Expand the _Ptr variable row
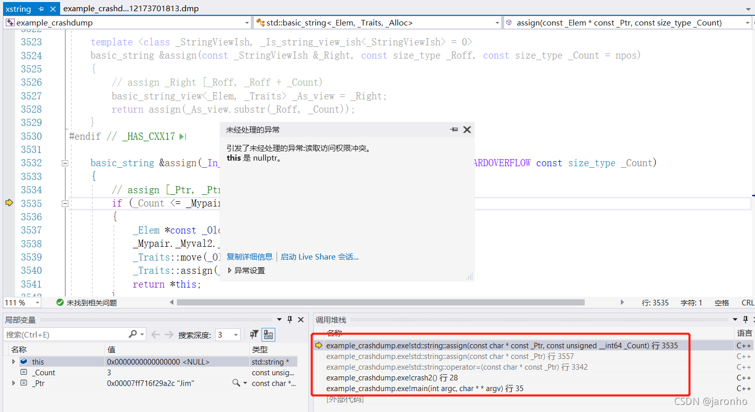Viewport: 755px width, 412px height. pyautogui.click(x=13, y=383)
